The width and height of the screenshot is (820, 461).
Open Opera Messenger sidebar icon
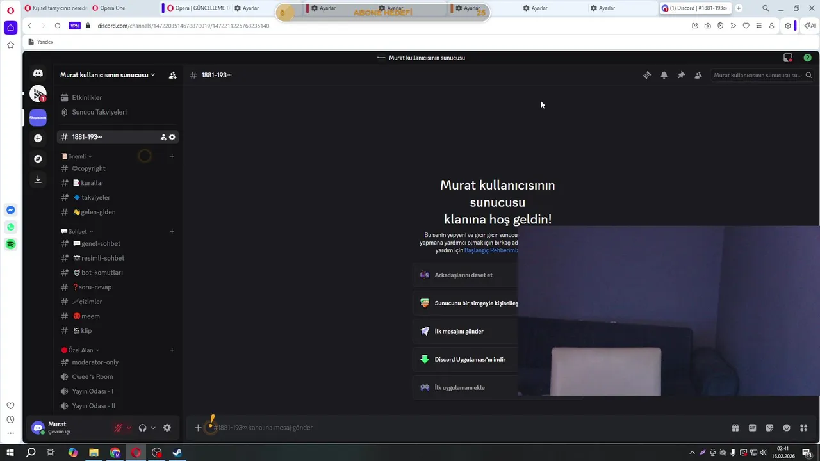(10, 210)
